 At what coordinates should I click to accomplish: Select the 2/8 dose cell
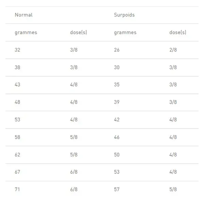click(173, 50)
